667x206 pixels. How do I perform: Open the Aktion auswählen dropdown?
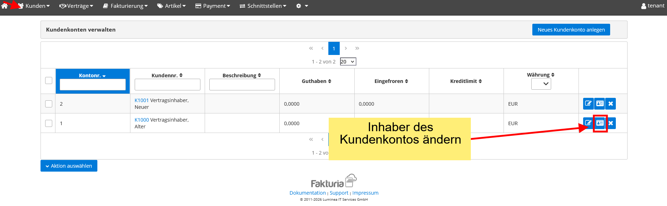(x=69, y=166)
